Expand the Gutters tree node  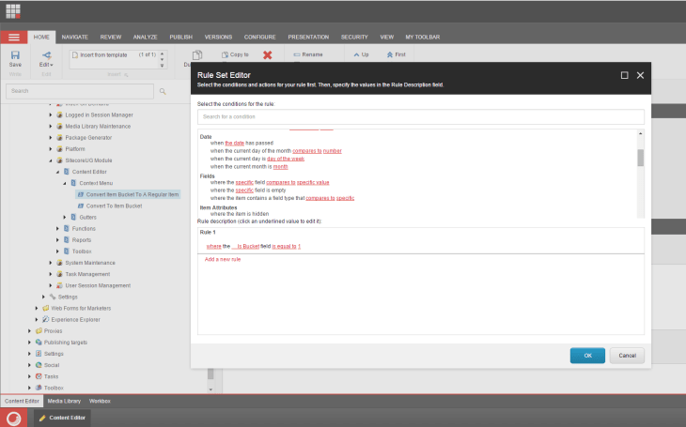tap(64, 217)
